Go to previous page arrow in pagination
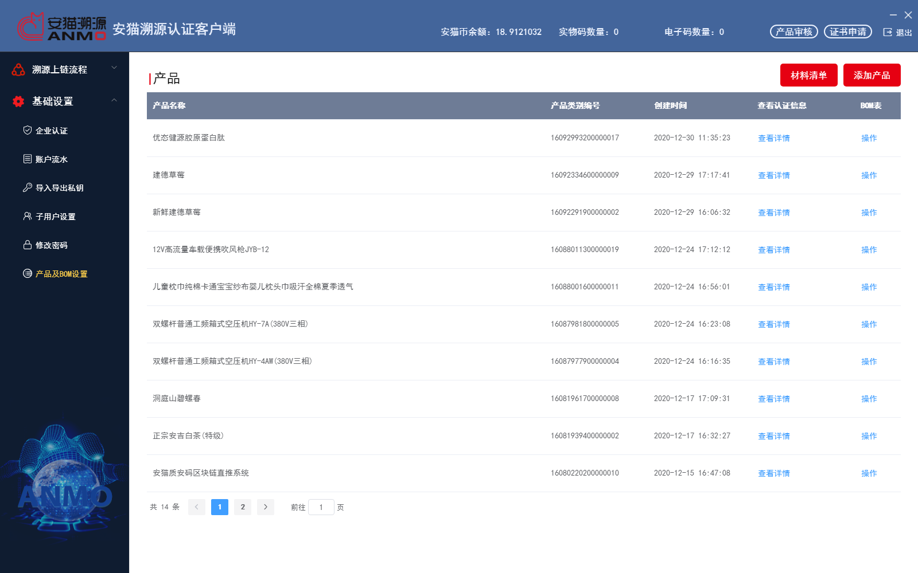This screenshot has width=918, height=573. coord(197,507)
